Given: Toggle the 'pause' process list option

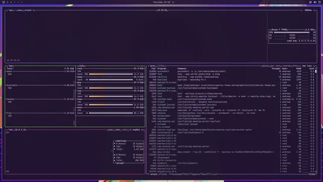Looking at the screenshot, I should tap(265, 66).
